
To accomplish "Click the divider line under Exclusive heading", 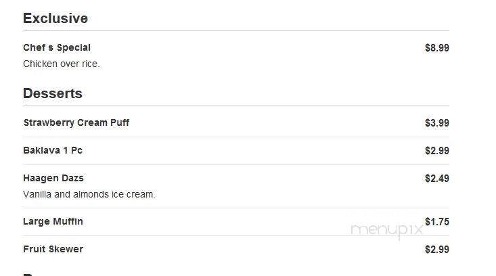I will [x=236, y=31].
